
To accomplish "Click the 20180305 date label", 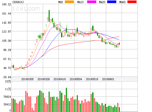I will pos(27,79).
